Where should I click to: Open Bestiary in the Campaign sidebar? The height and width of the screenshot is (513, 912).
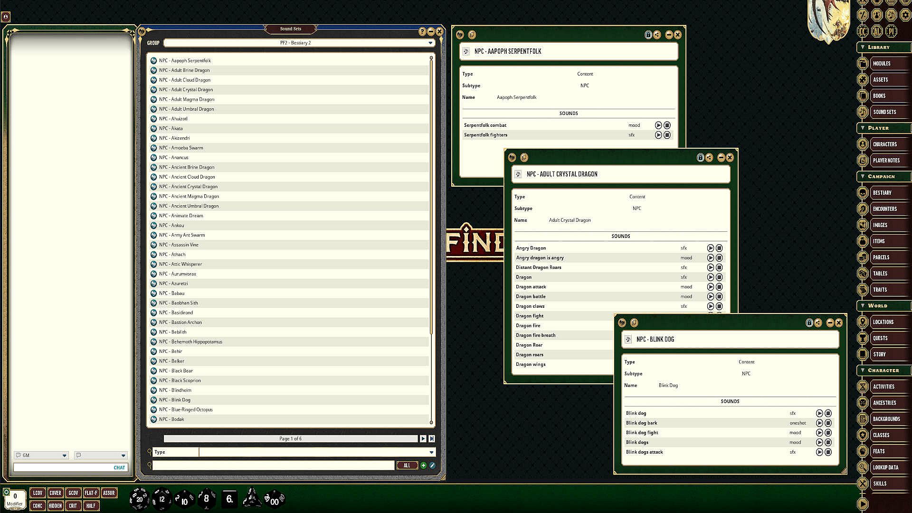(882, 193)
